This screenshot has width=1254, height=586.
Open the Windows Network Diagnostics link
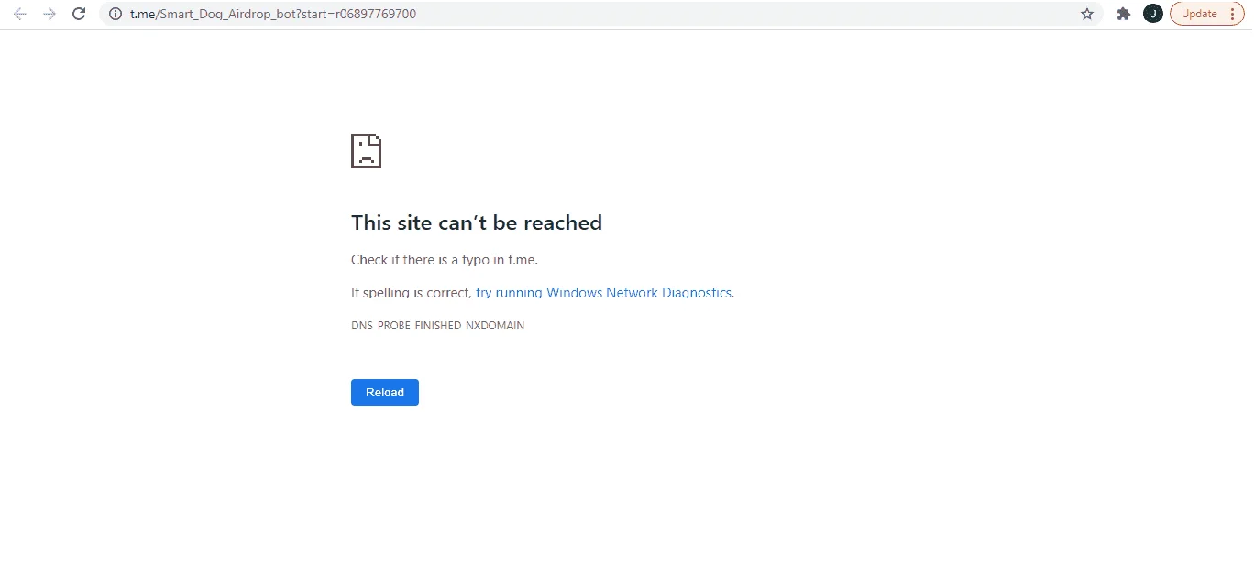[603, 293]
